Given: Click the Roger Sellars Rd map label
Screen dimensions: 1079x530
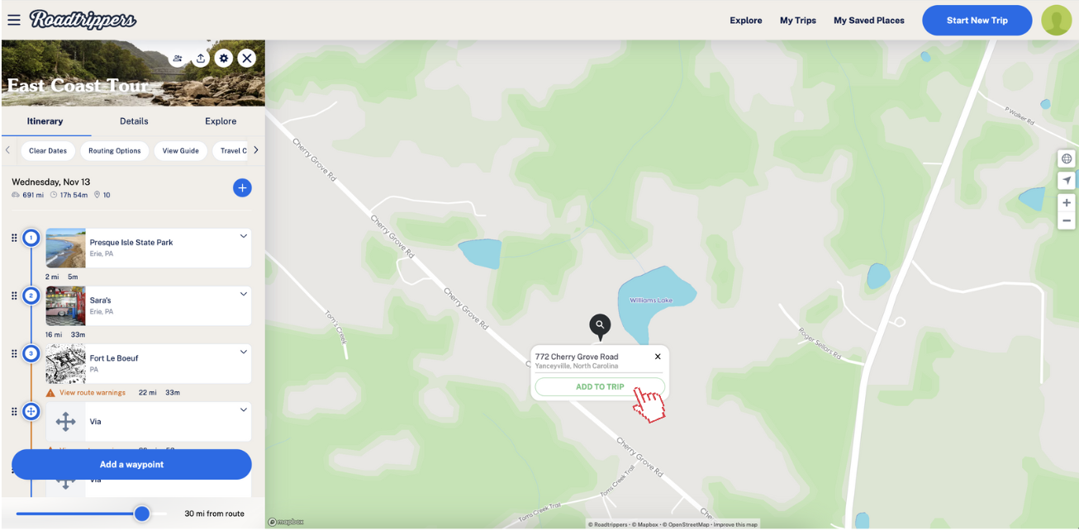Looking at the screenshot, I should tap(819, 343).
